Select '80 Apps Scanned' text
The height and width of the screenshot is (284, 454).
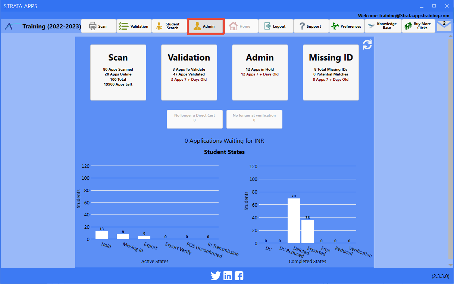118,70
